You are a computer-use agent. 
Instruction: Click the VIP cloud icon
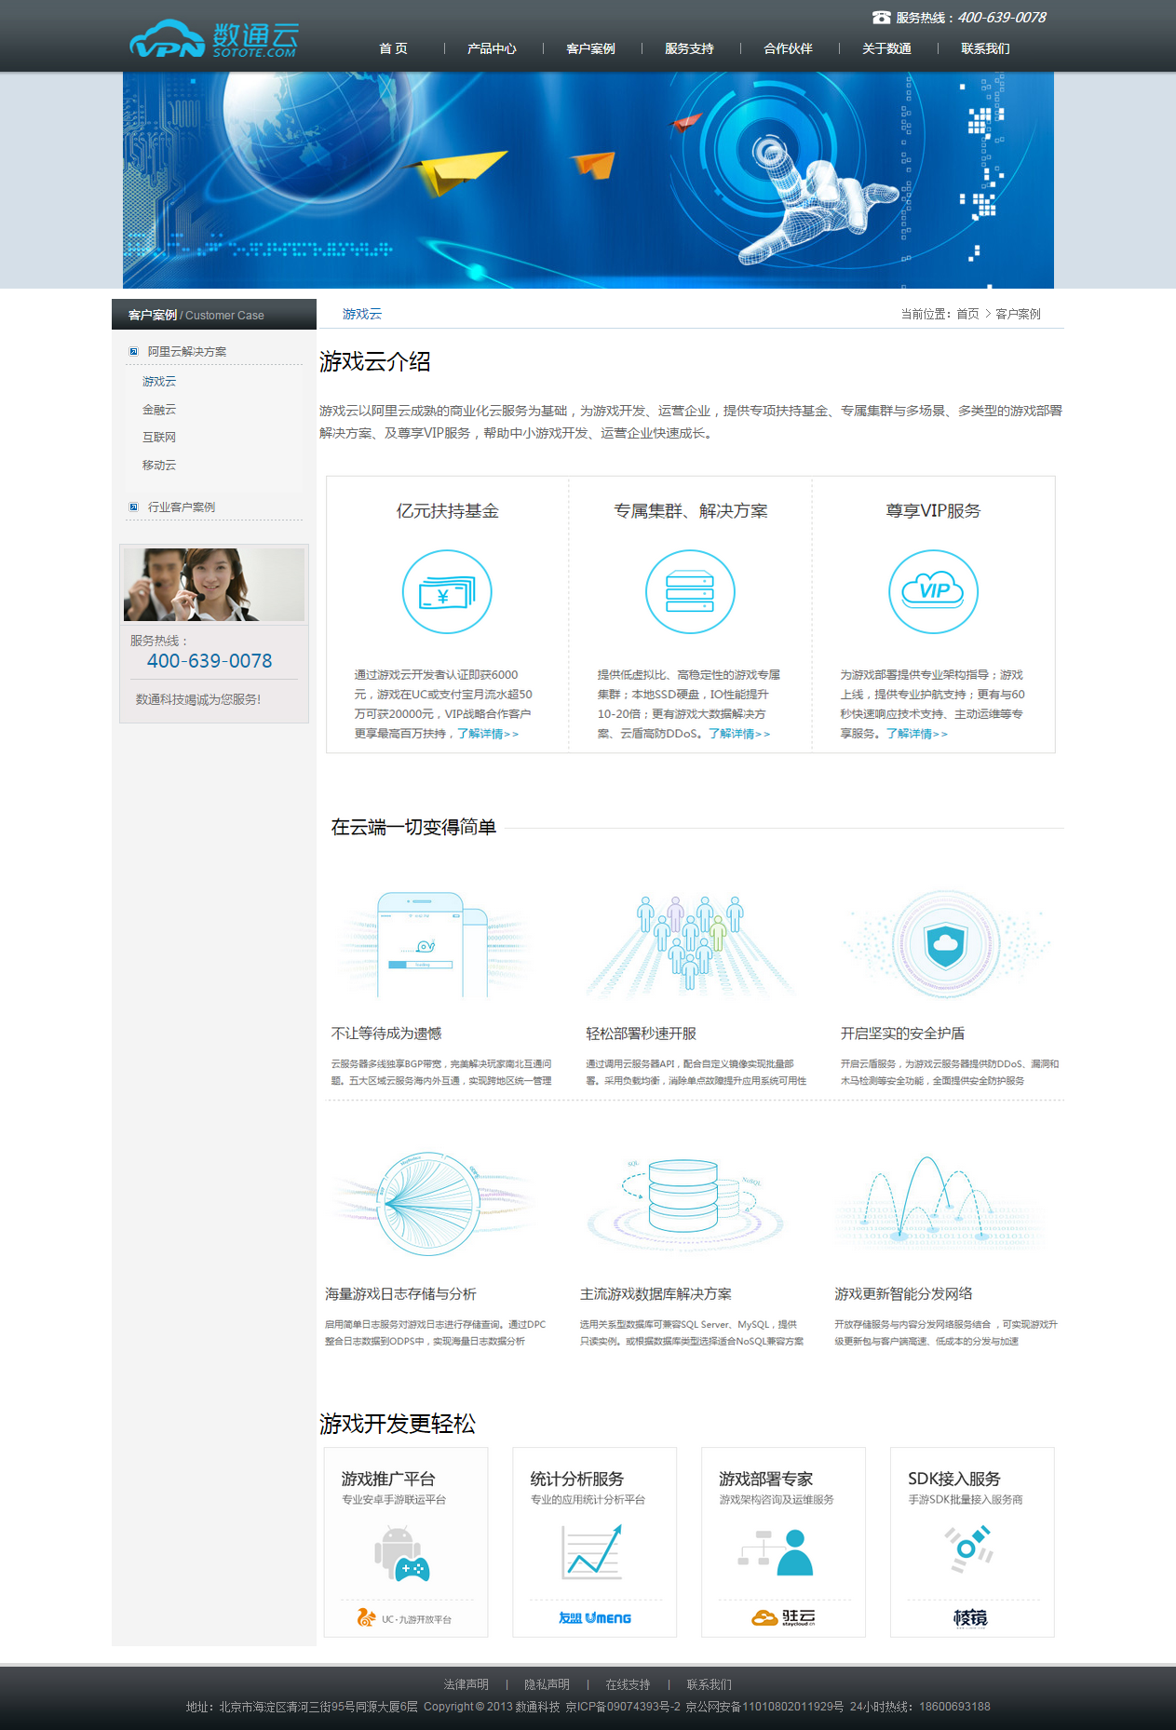point(933,592)
